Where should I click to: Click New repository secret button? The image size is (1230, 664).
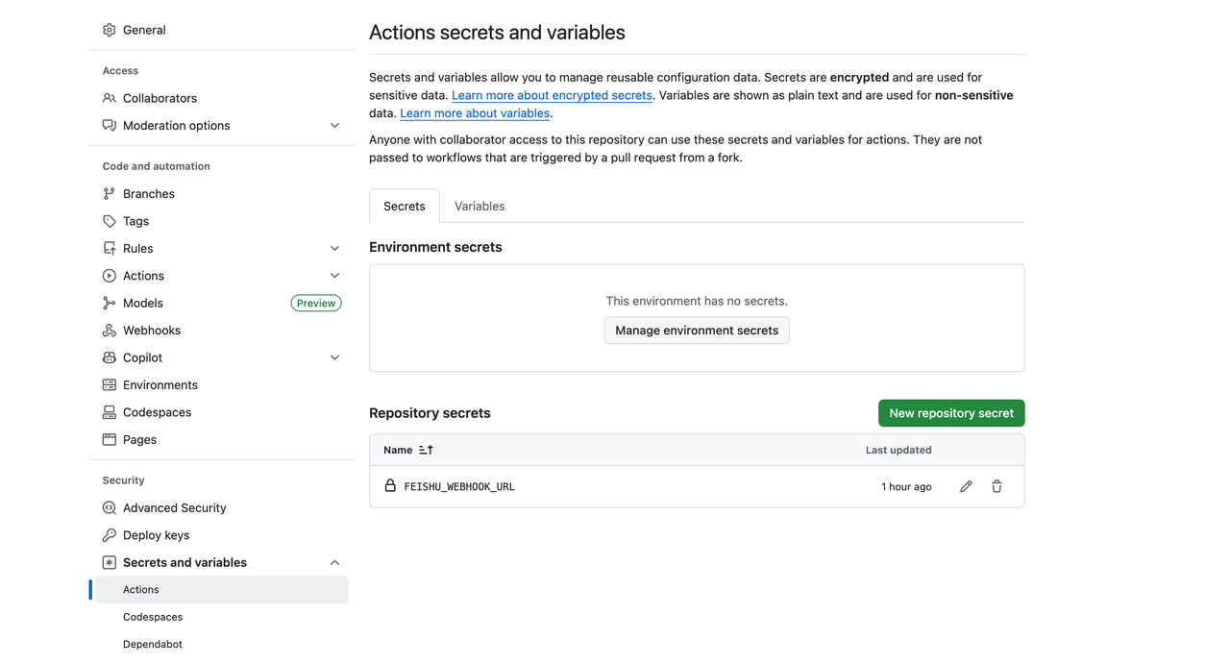click(x=951, y=413)
